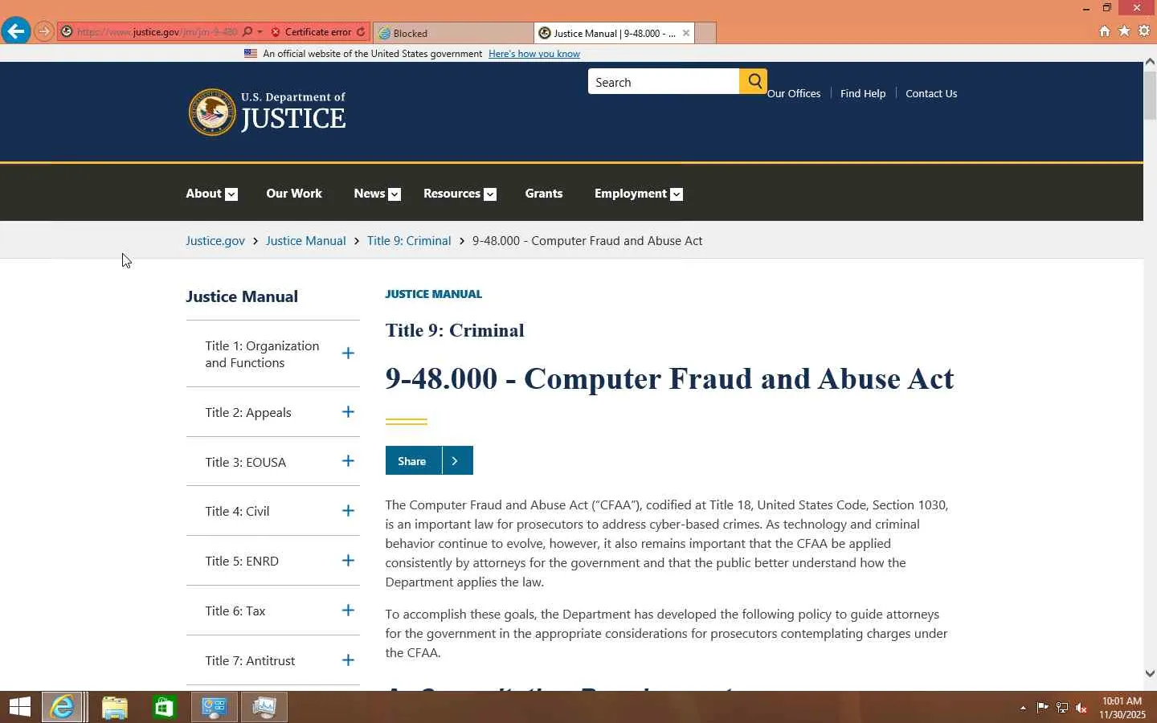Open the Our Offices link
Viewport: 1157px width, 723px height.
coord(794,93)
